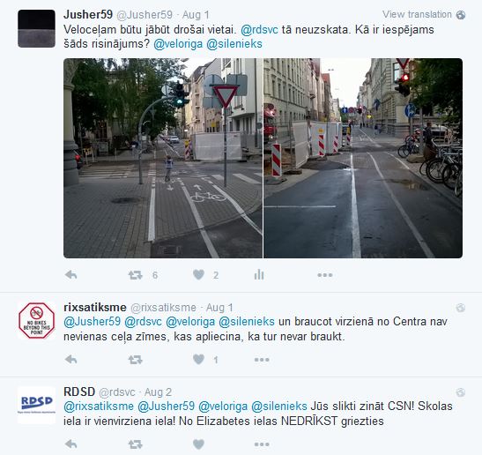This screenshot has width=482, height=455.
Task: Retweet the RDSD tweet
Action: coord(135,444)
